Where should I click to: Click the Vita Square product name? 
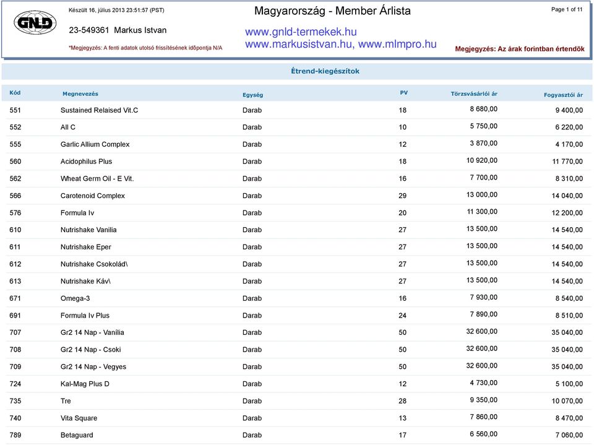(79, 418)
